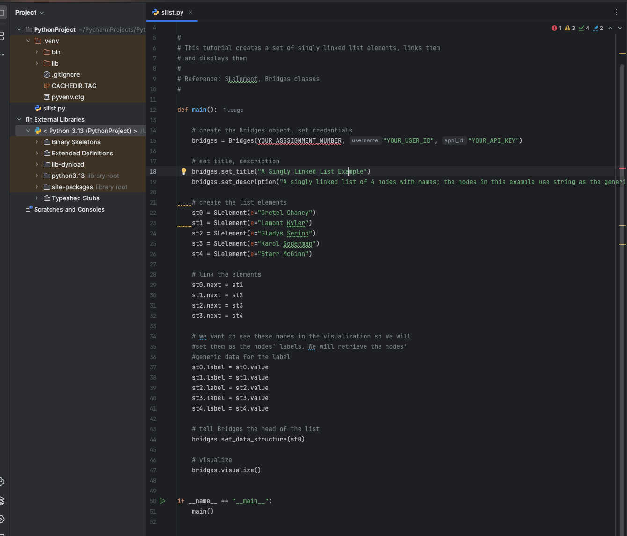Click the lib folder icon under .venv
This screenshot has width=627, height=536.
click(x=47, y=63)
